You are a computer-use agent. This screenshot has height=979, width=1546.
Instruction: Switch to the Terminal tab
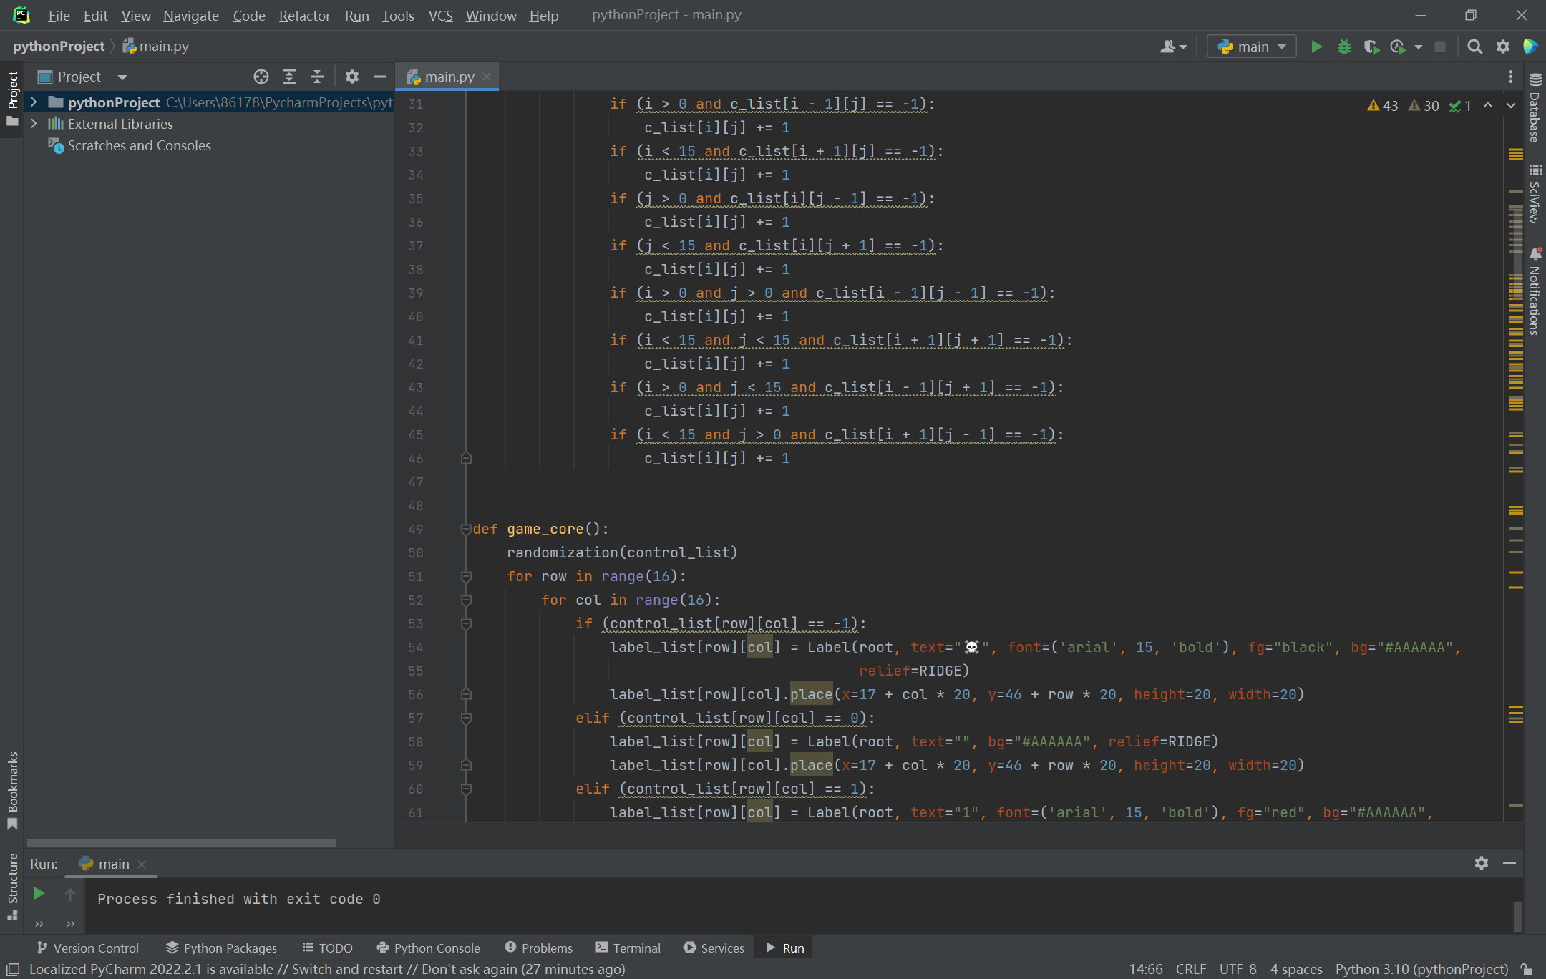click(628, 948)
